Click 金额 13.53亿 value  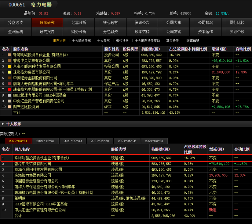(x=222, y=13)
